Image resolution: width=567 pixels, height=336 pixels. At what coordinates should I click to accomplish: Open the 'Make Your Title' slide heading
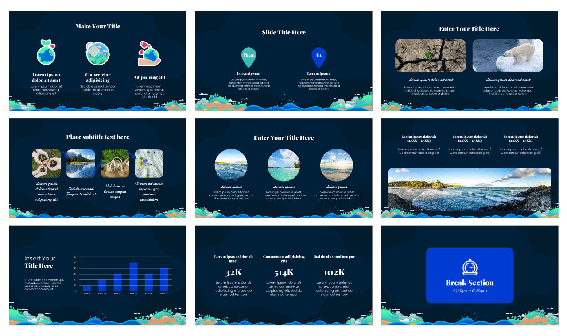tap(97, 27)
